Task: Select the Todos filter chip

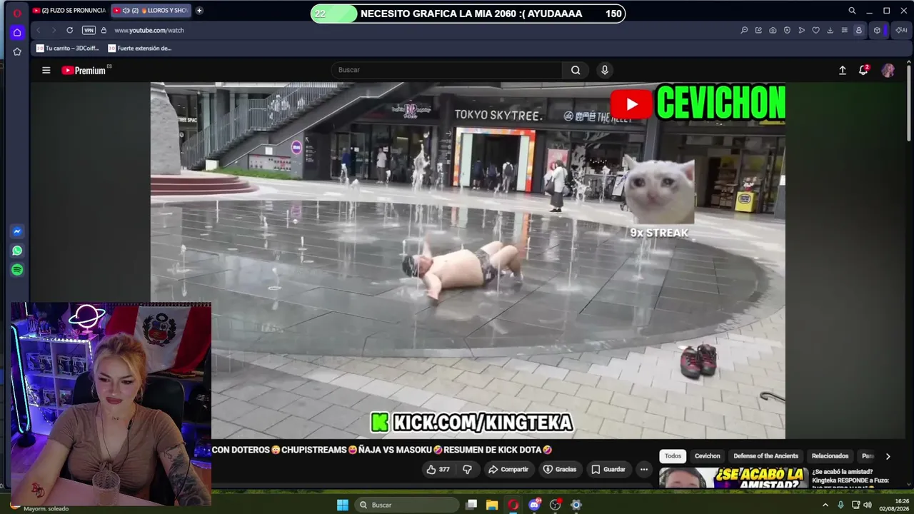Action: coord(673,456)
